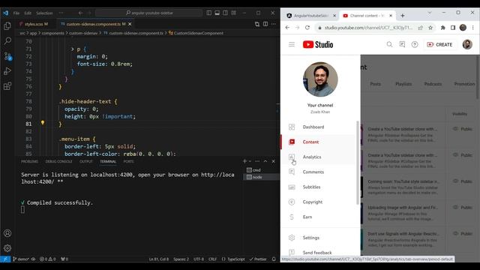Click visibility eye for 'Don't use Signals' video row
The height and width of the screenshot is (270, 480).
coord(455,233)
